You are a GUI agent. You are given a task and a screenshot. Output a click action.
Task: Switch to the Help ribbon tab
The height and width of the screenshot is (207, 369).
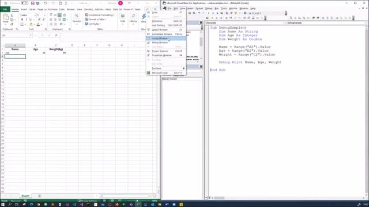tap(108, 9)
